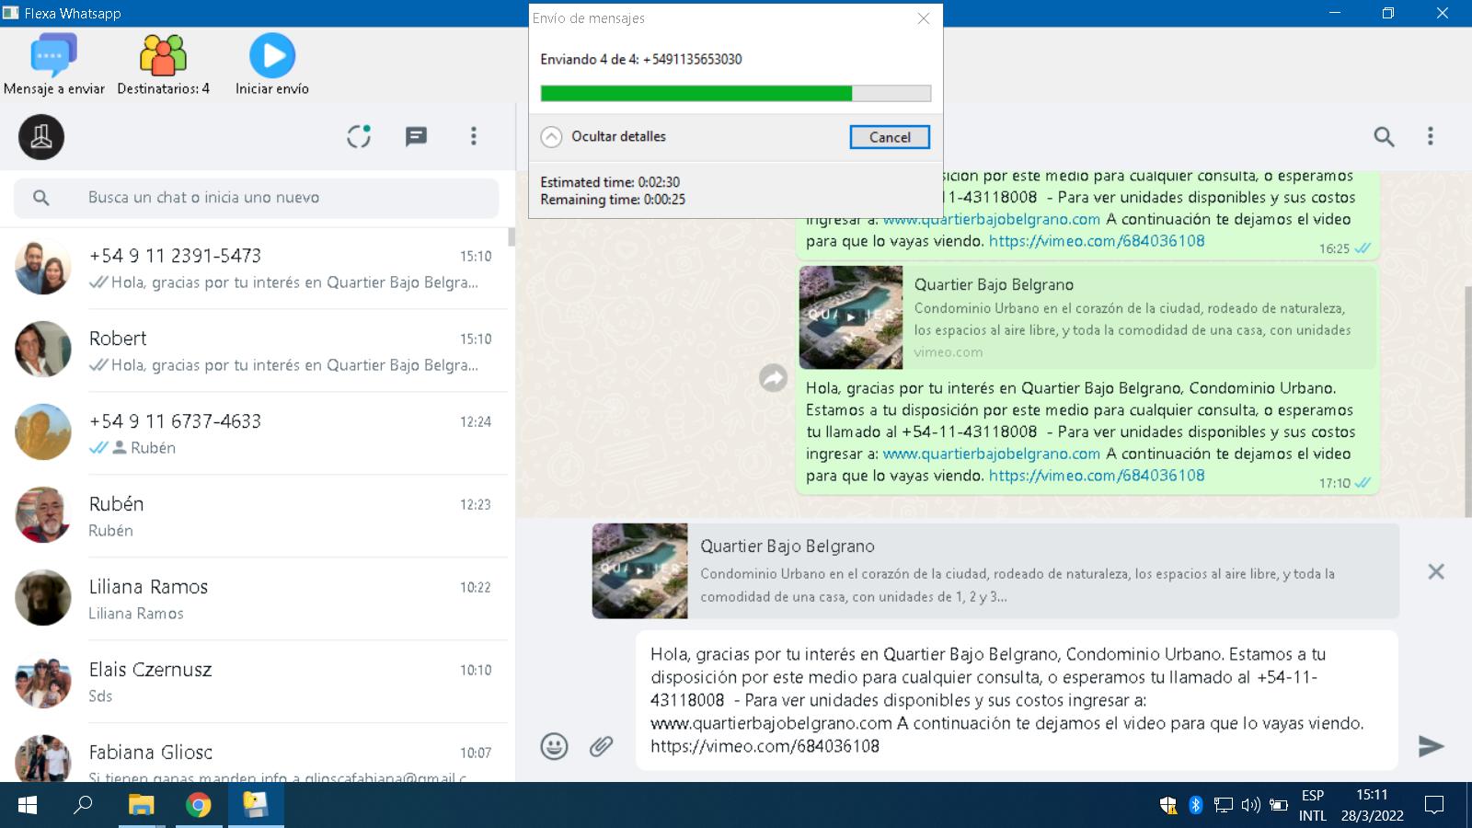Close the Envío de mensajes dialog
1472x828 pixels.
tap(924, 18)
